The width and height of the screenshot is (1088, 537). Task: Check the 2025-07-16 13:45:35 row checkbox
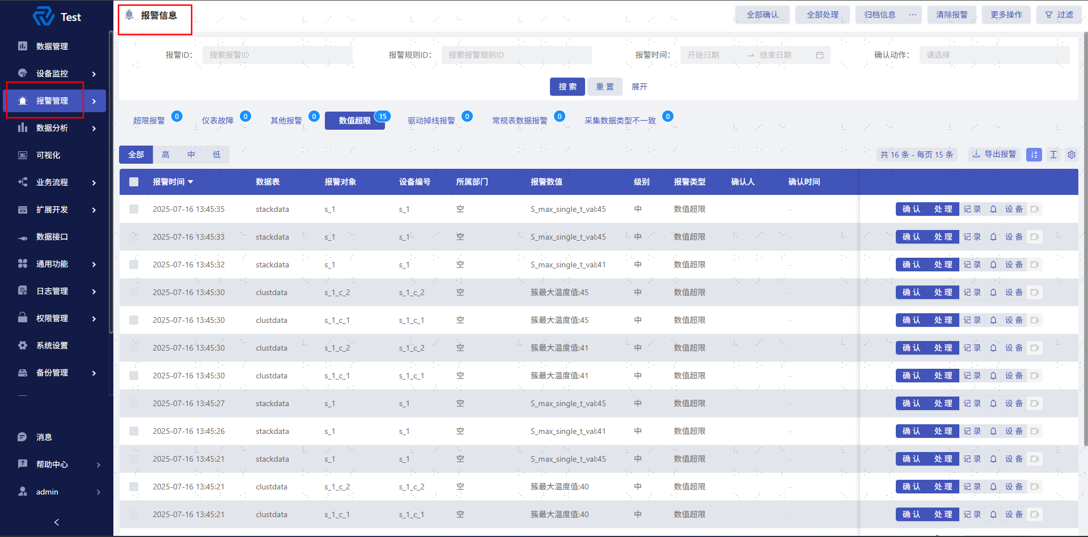click(x=134, y=209)
